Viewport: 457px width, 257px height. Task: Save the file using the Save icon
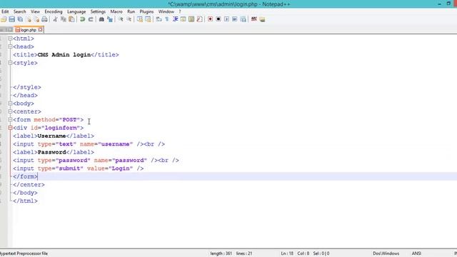[x=11, y=19]
